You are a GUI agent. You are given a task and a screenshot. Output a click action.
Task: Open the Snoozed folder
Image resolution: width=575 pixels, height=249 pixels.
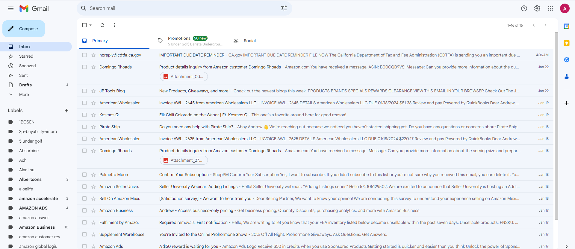click(36, 66)
